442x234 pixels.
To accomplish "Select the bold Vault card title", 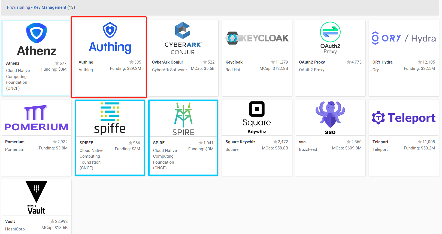I will (x=10, y=221).
